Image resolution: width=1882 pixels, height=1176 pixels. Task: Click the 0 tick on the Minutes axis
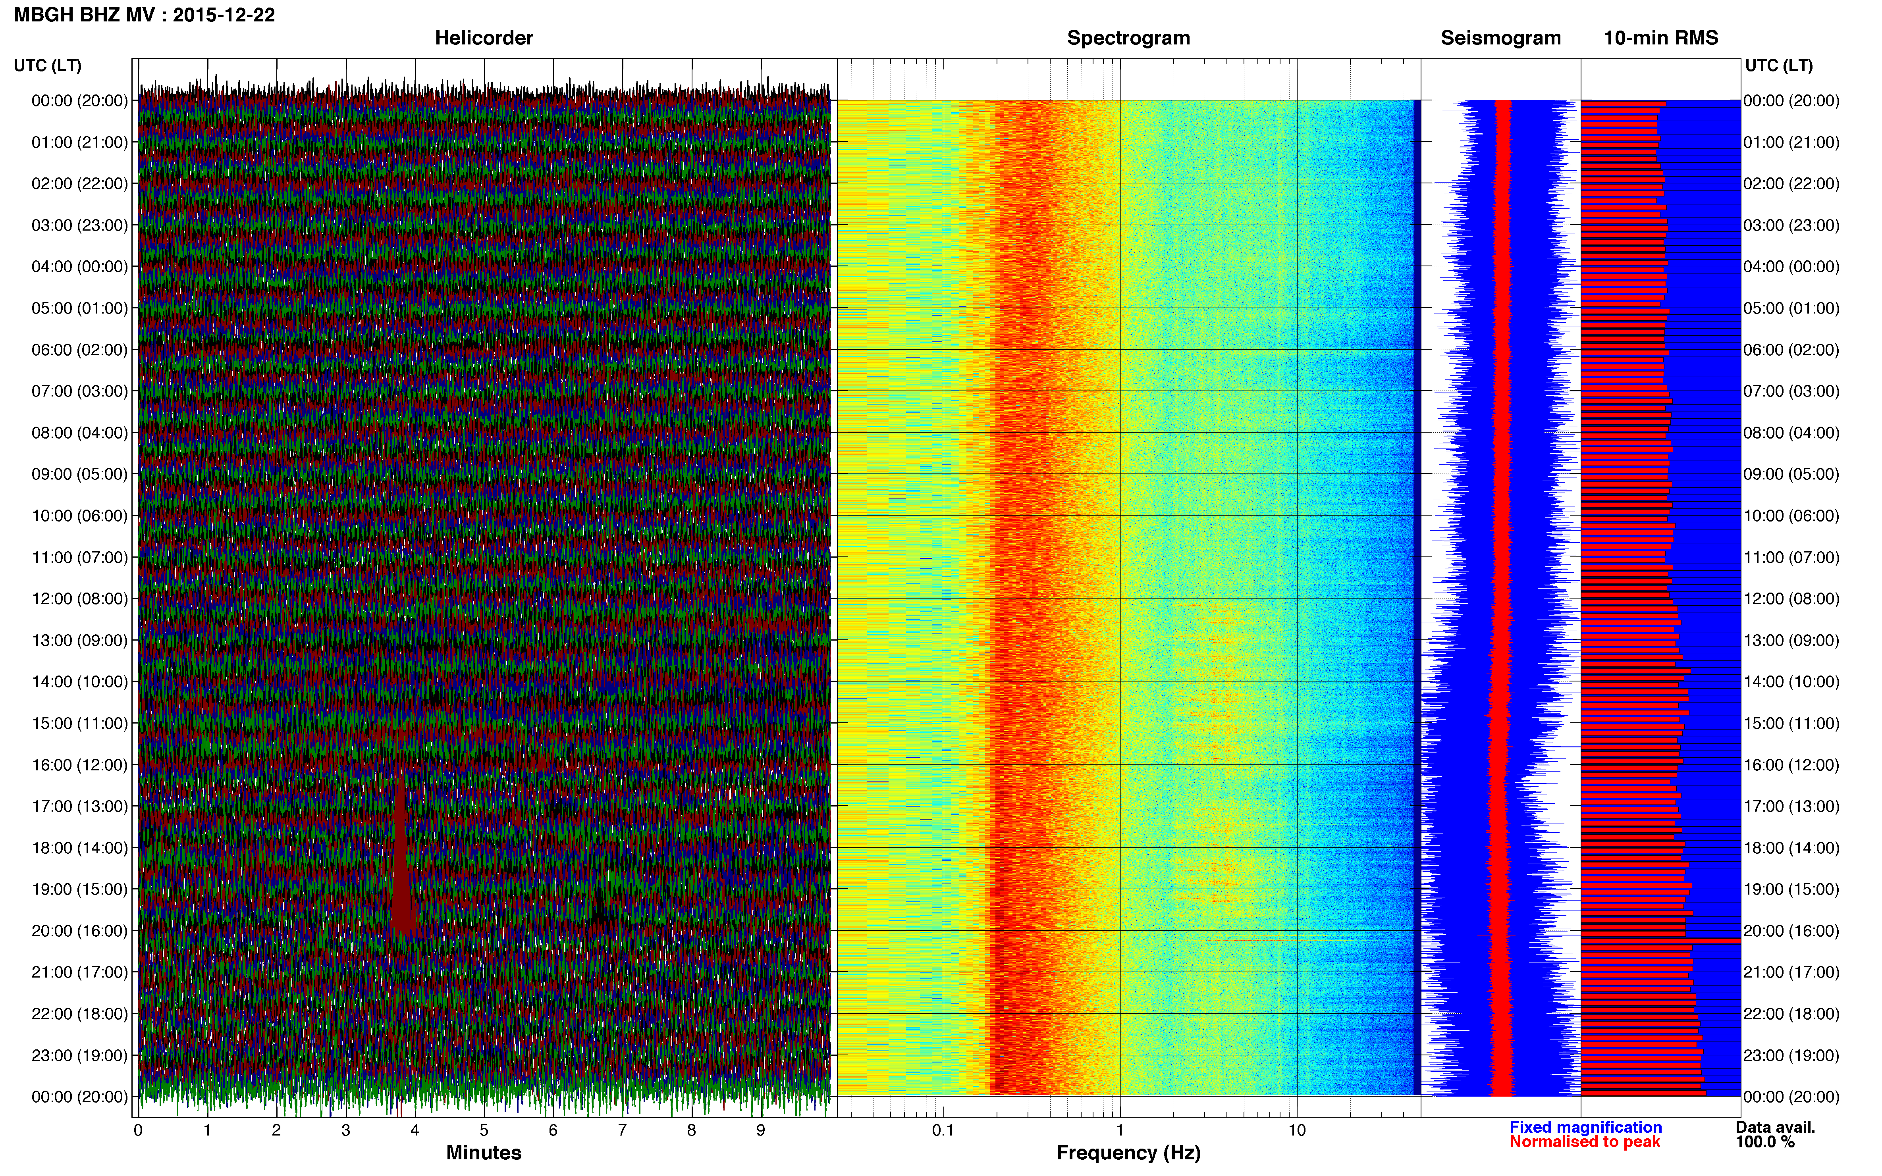139,1130
